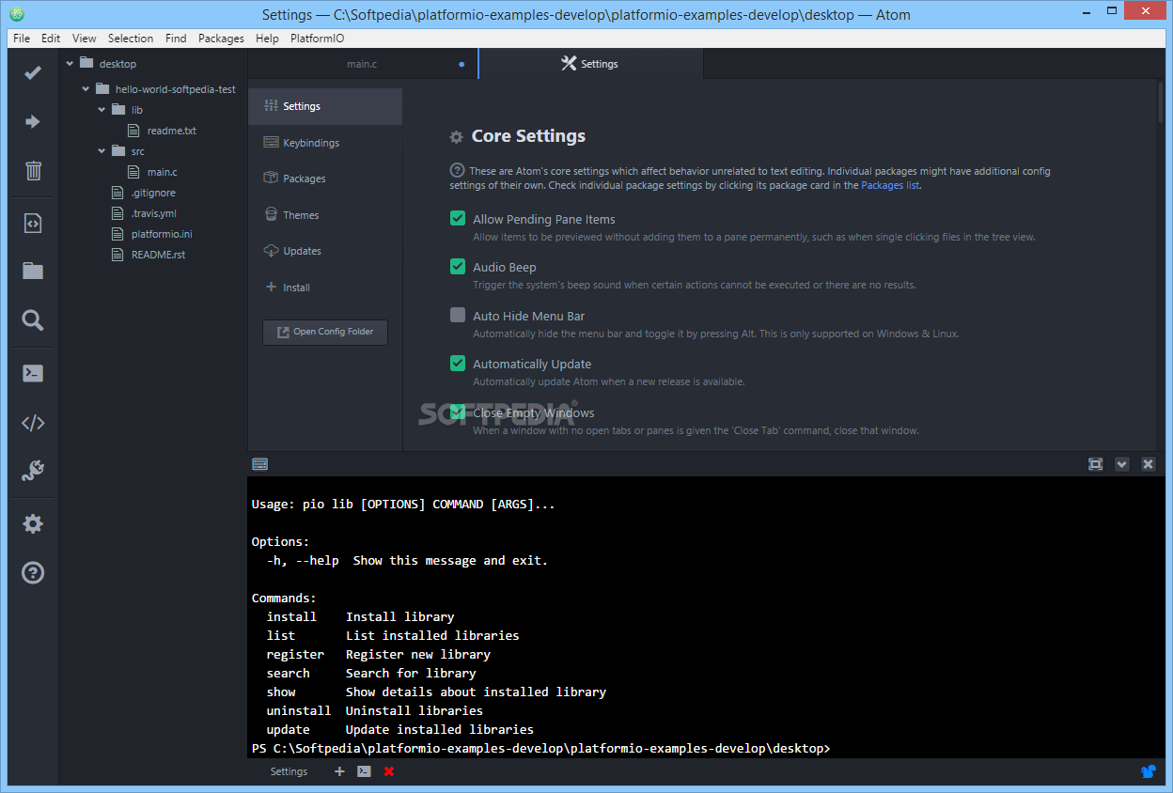Open .travis.yml in the tree view

[x=154, y=213]
